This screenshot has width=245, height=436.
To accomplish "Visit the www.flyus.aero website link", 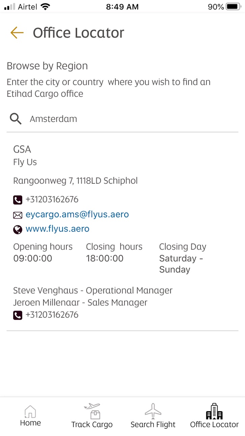I will [x=57, y=229].
